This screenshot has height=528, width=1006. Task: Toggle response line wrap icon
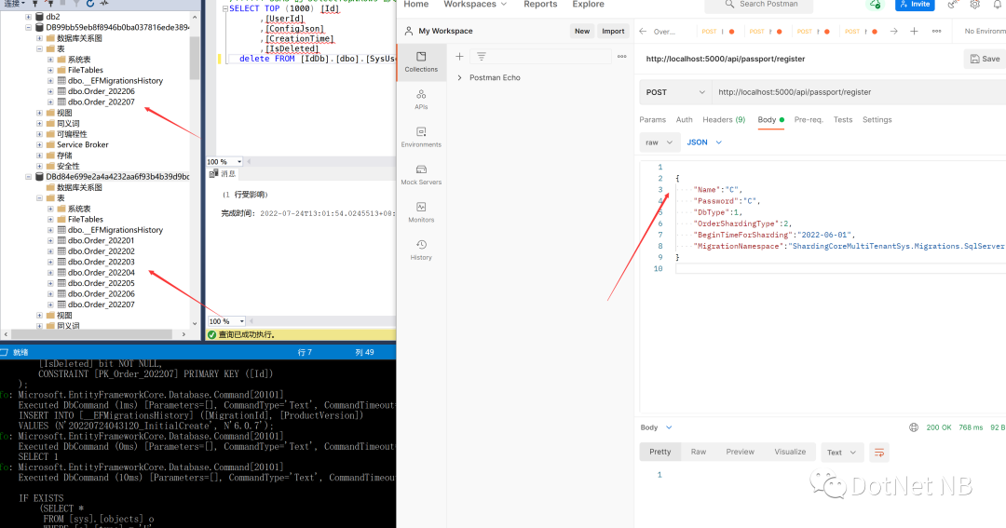point(879,453)
